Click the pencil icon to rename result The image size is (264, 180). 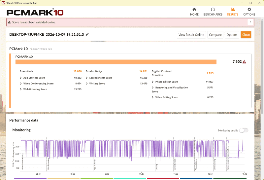[x=87, y=34]
